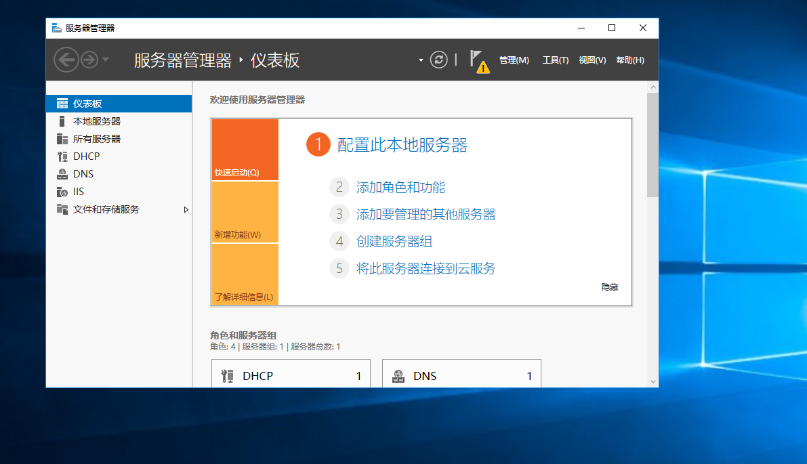This screenshot has height=464, width=807.
Task: Select 本地服务器 in the sidebar
Action: [x=119, y=121]
